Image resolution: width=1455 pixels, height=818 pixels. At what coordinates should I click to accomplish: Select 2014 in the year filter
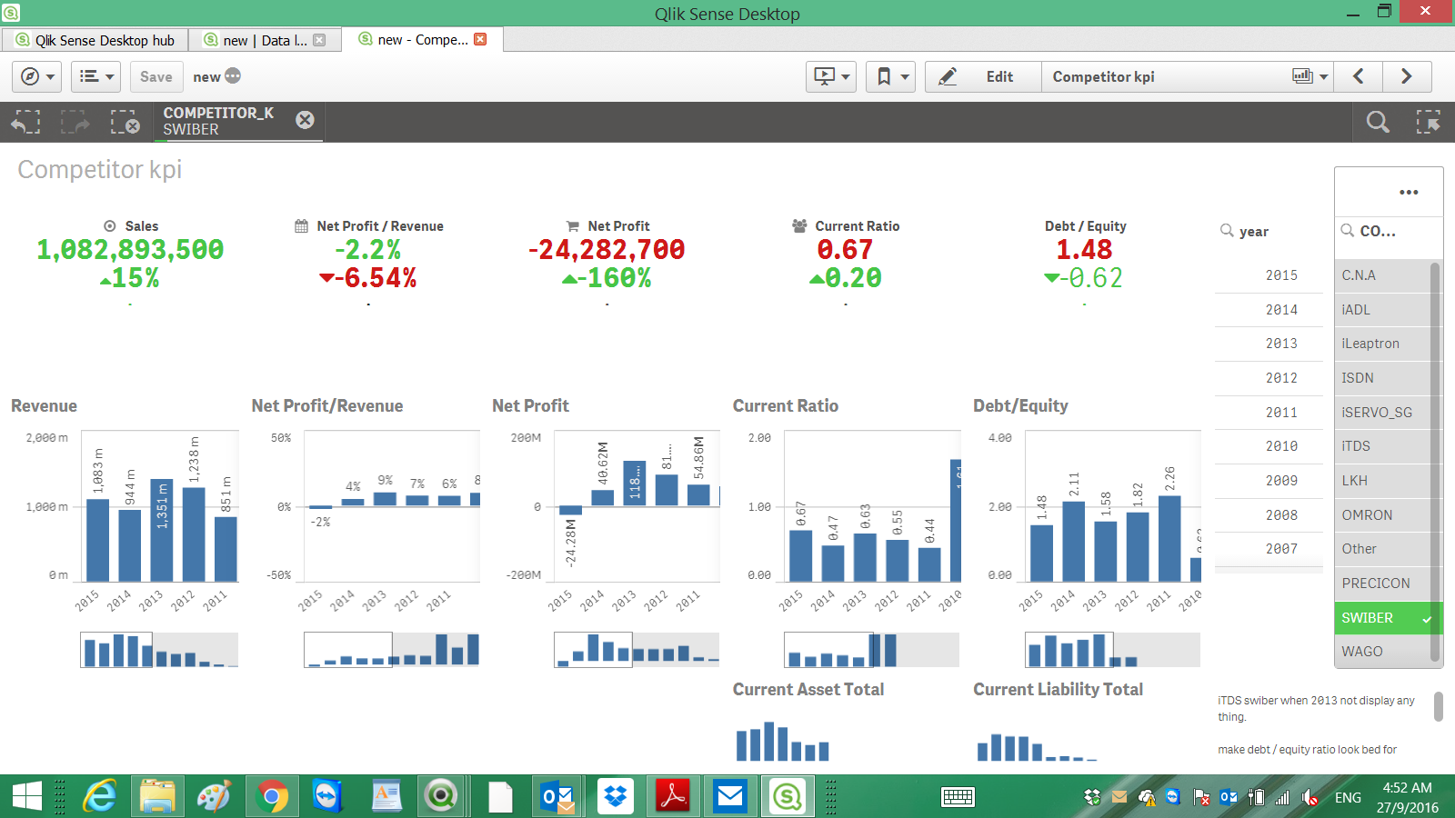click(x=1269, y=310)
